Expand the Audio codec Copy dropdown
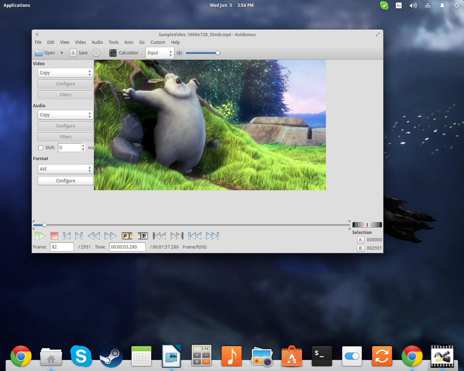This screenshot has width=464, height=371. (x=66, y=115)
